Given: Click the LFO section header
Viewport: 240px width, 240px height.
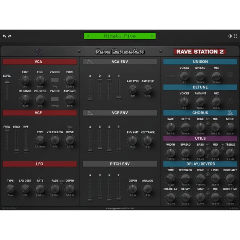Looking at the screenshot, I should (x=40, y=164).
